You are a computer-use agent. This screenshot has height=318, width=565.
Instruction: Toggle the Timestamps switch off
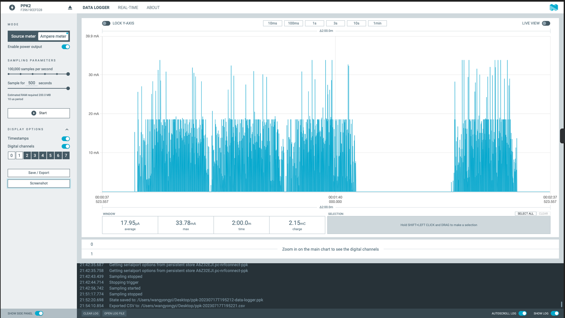tap(66, 139)
